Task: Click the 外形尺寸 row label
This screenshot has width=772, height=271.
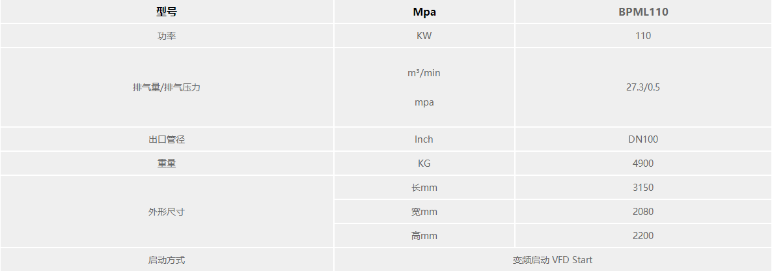Action: coord(167,212)
